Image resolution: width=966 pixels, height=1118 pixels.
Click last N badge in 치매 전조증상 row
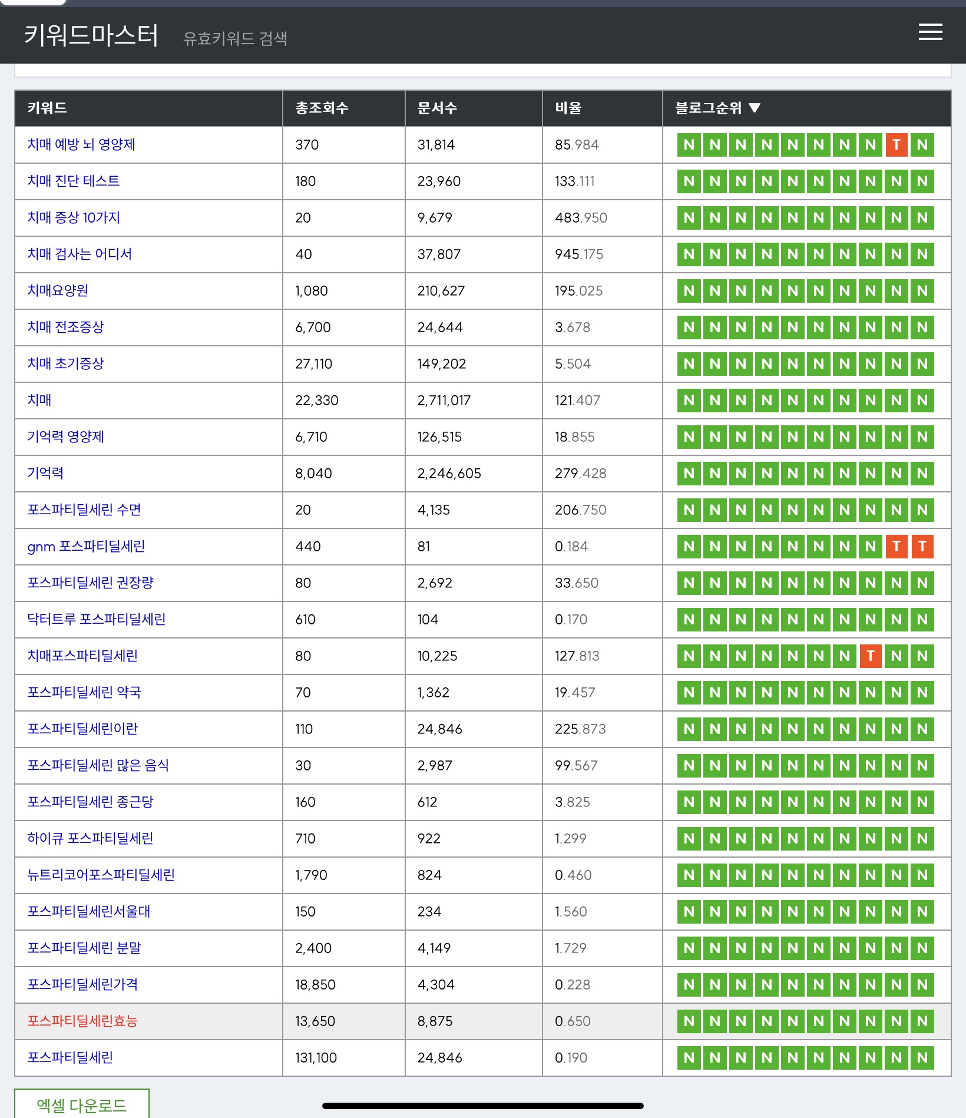click(922, 327)
